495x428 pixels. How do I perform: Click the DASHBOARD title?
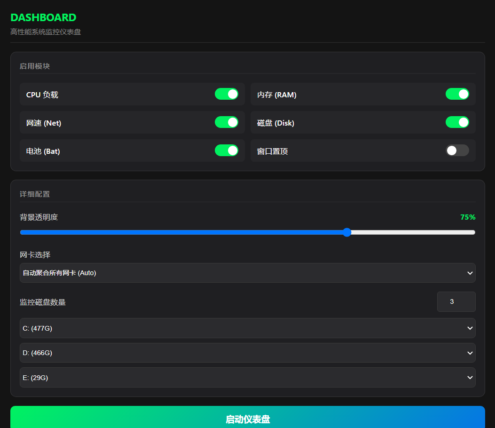[x=43, y=17]
